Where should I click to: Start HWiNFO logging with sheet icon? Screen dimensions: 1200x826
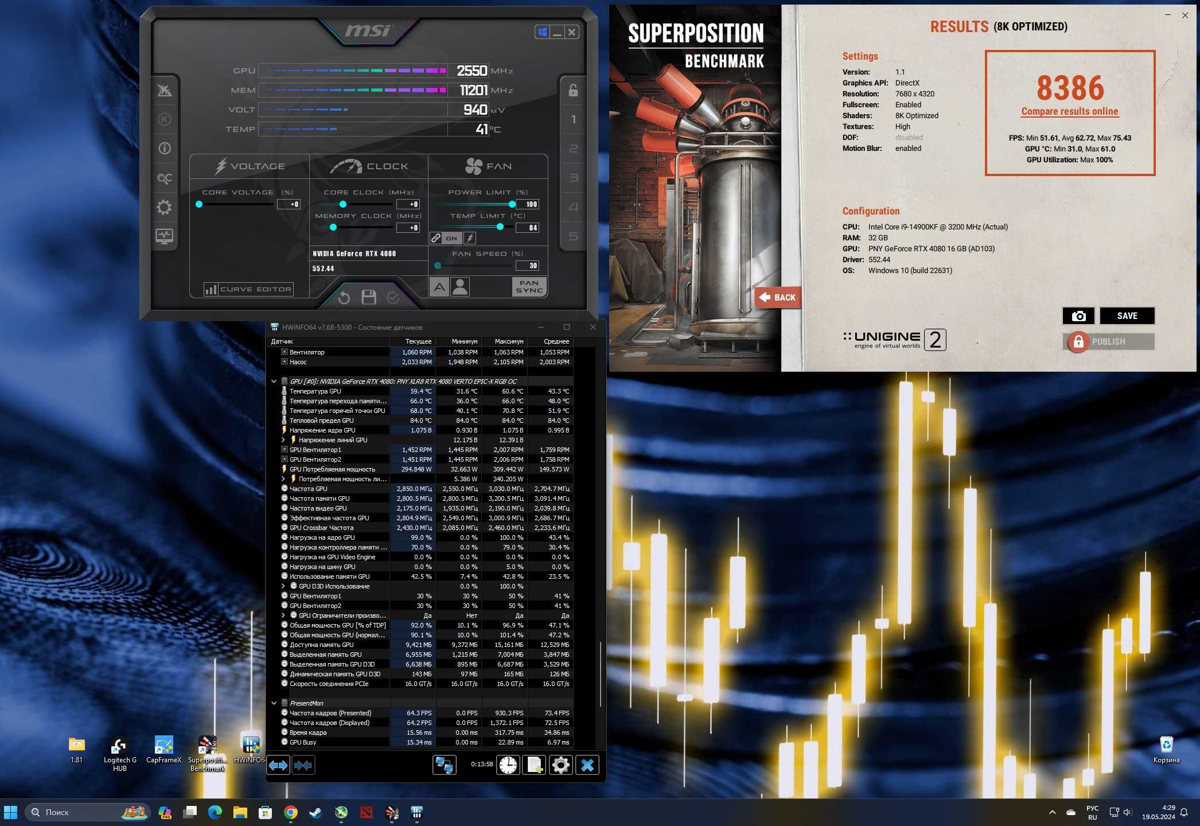click(x=535, y=765)
